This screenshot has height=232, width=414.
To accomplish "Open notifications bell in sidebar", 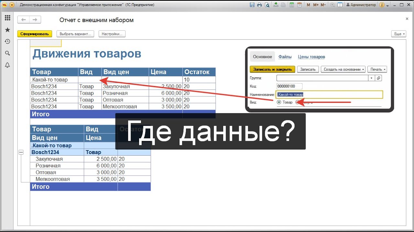I will [x=7, y=65].
